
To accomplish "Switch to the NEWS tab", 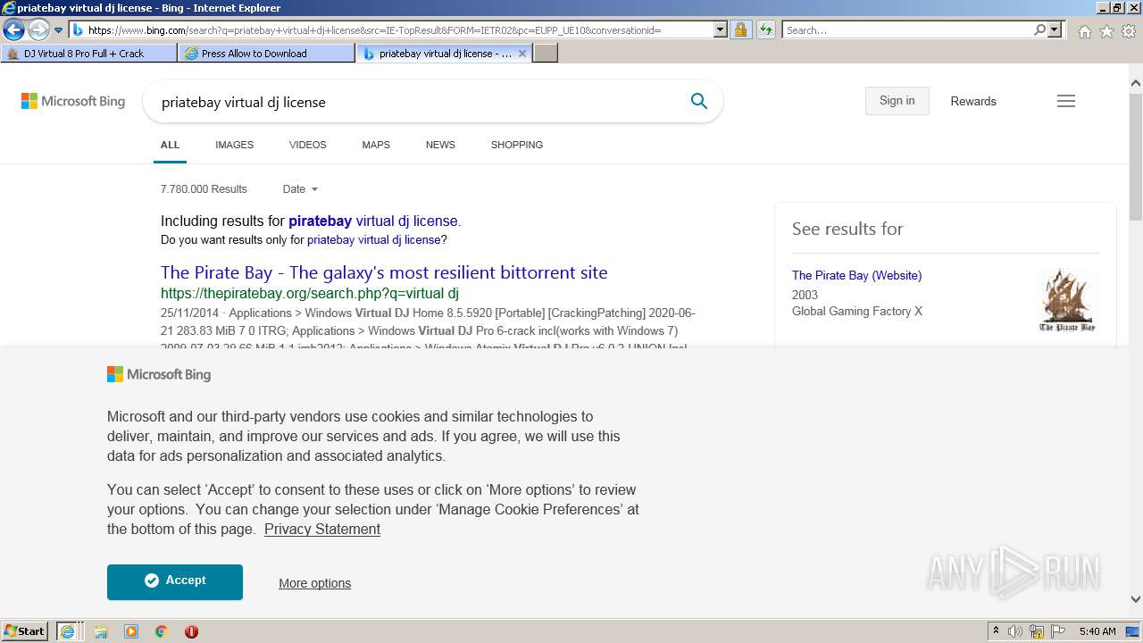I will click(440, 145).
